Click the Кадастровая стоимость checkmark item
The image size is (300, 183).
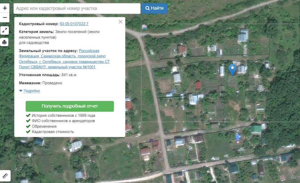50,132
